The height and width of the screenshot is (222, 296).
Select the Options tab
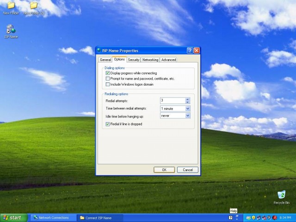(x=119, y=59)
